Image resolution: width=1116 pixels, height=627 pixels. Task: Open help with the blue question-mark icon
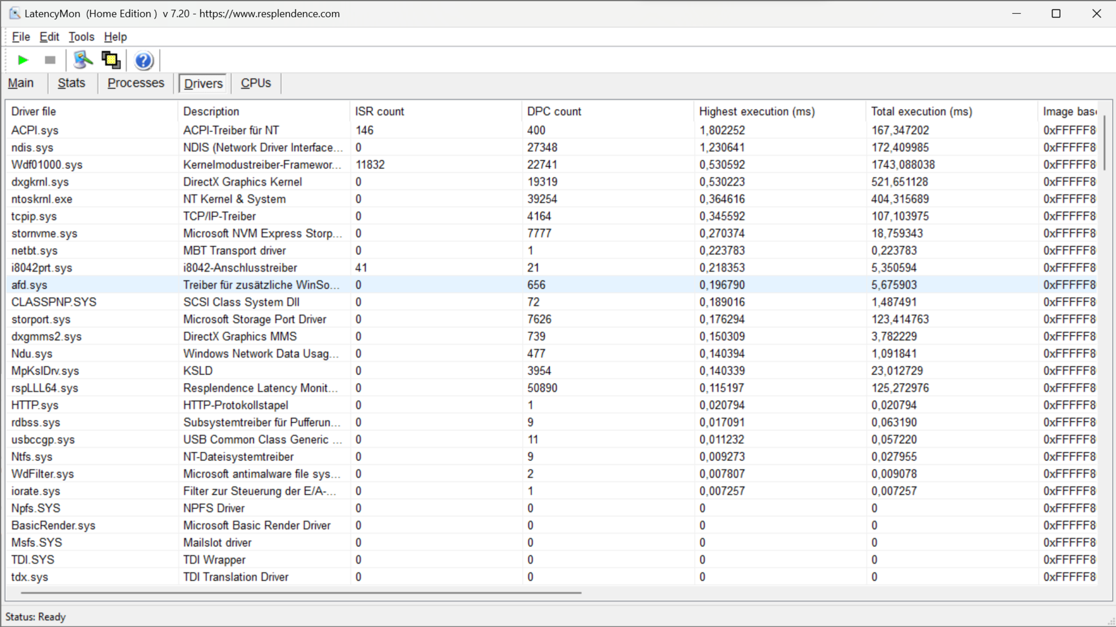coord(144,60)
